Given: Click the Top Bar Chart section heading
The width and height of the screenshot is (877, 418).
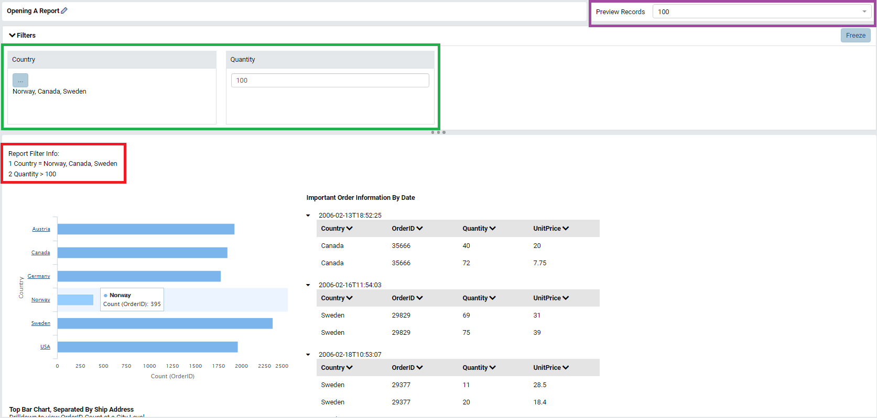Looking at the screenshot, I should point(71,410).
